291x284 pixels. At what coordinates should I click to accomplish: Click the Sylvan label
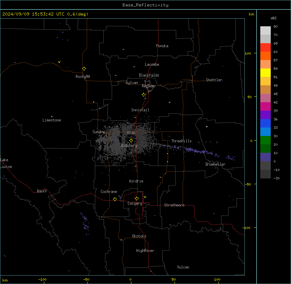[x=132, y=83]
